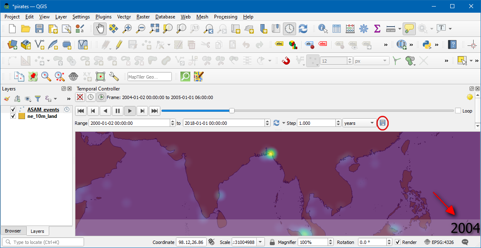
Task: Select the Identify Features tool
Action: (x=323, y=29)
